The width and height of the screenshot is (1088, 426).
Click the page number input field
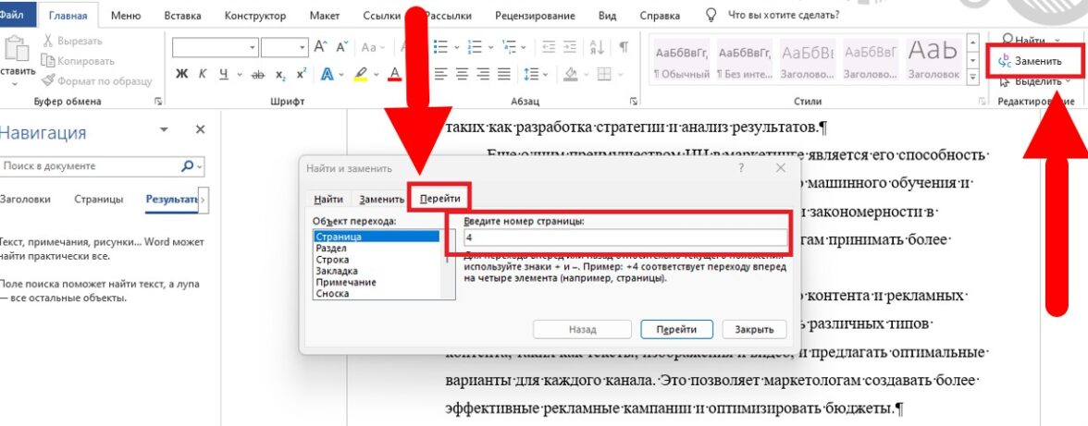[x=626, y=237]
